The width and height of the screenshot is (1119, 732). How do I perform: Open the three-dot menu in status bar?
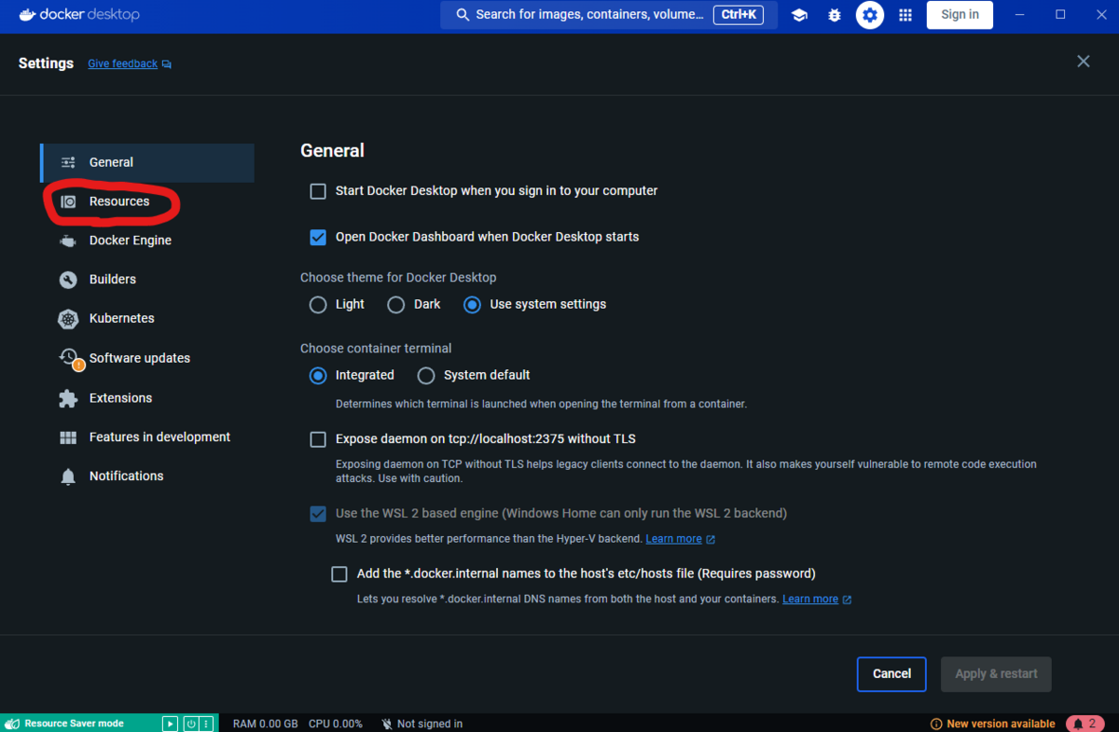tap(206, 724)
